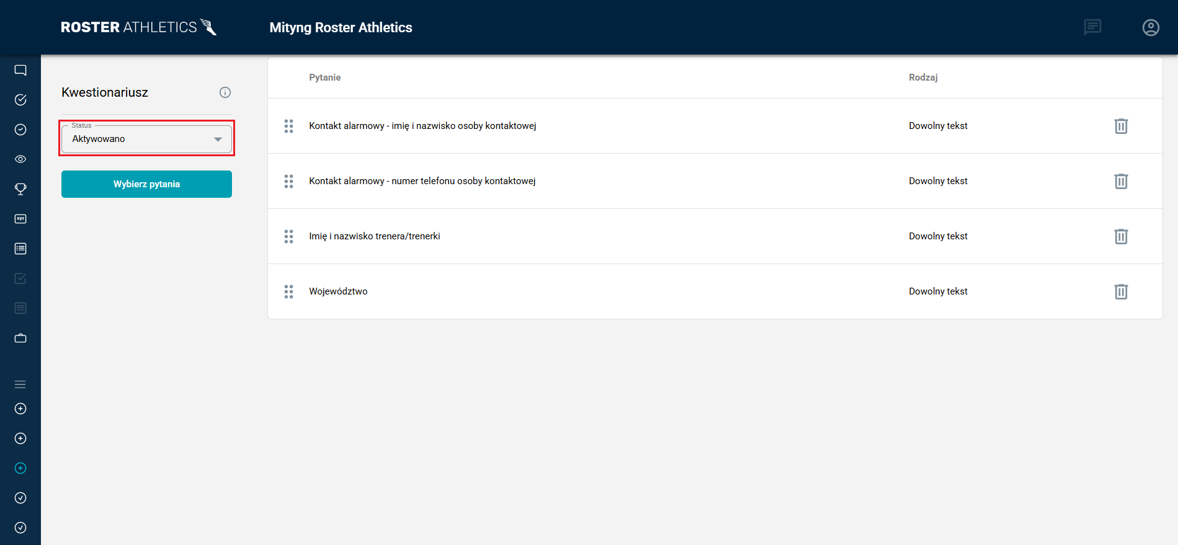
Task: Click the dimmed checkbox icon in the sidebar
Action: 20,278
